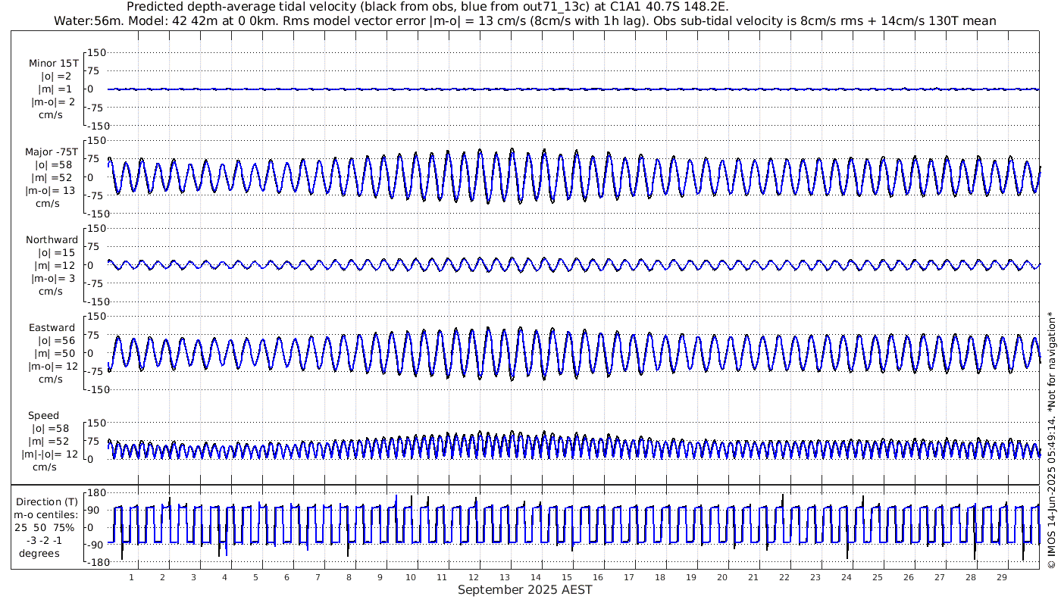Click day 15 on the time axis
This screenshot has height=606, width=1061.
pyautogui.click(x=566, y=577)
